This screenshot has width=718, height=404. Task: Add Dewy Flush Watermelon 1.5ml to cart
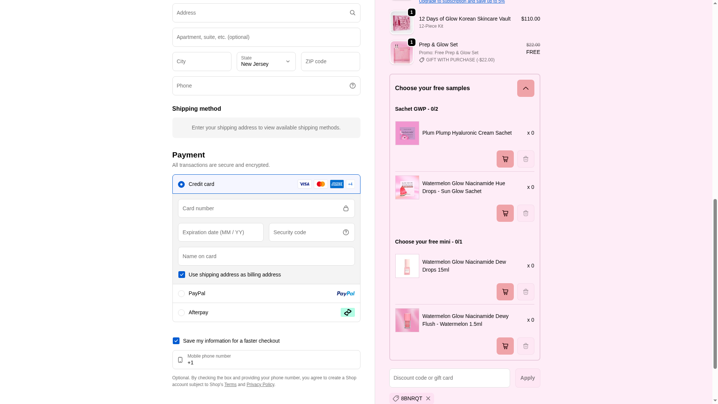click(x=505, y=346)
